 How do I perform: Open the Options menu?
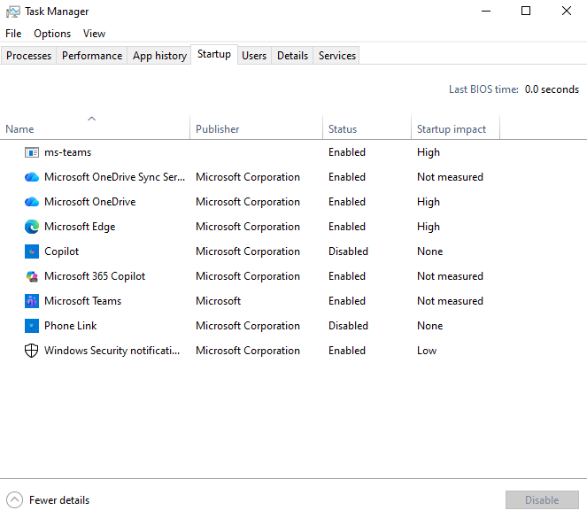52,34
